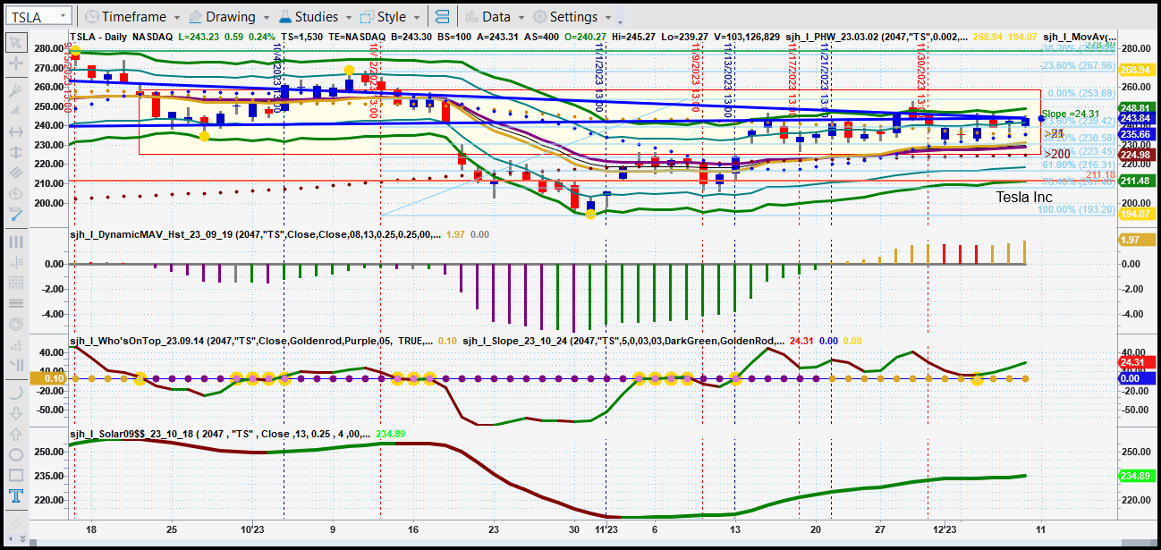Open the TSLA symbol dropdown arrow

(x=64, y=17)
